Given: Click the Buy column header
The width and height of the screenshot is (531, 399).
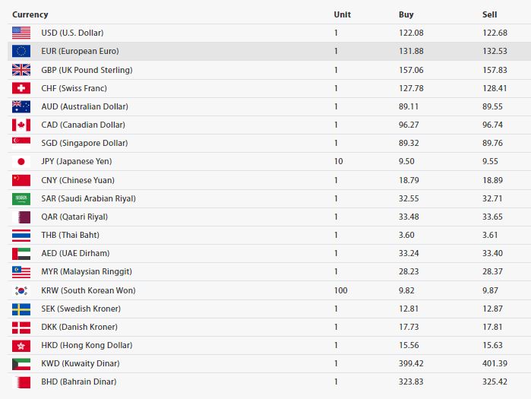Looking at the screenshot, I should [406, 14].
